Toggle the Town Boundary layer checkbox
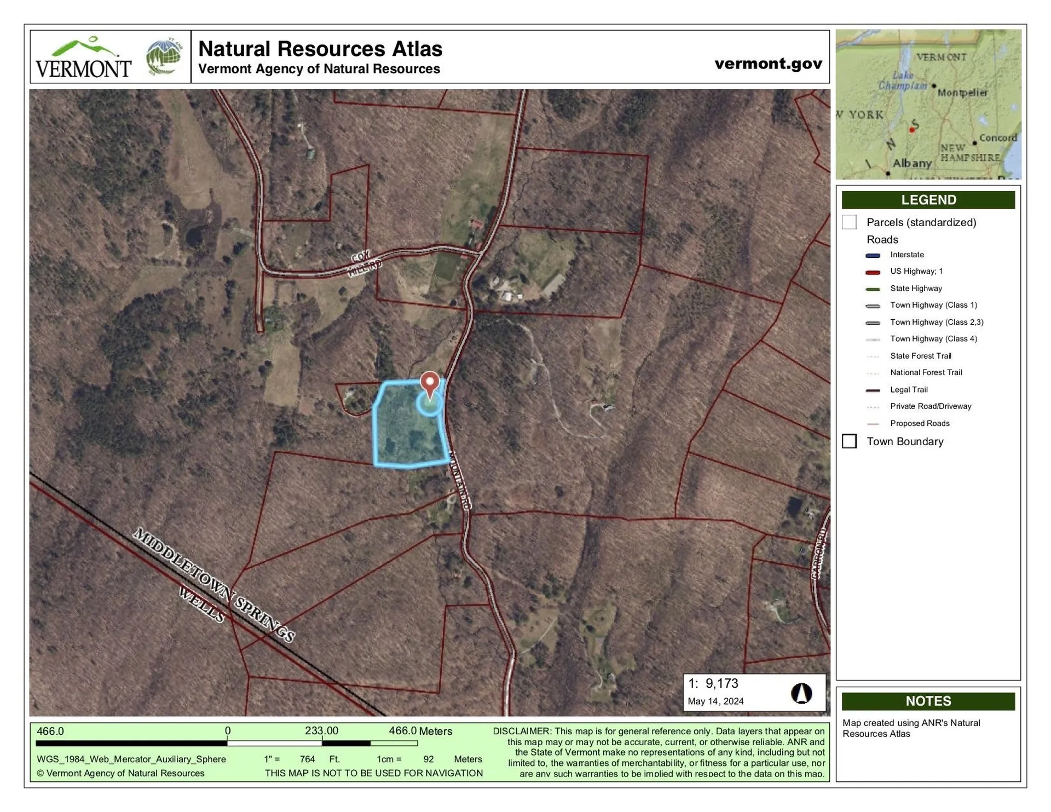The width and height of the screenshot is (1051, 812). point(850,441)
